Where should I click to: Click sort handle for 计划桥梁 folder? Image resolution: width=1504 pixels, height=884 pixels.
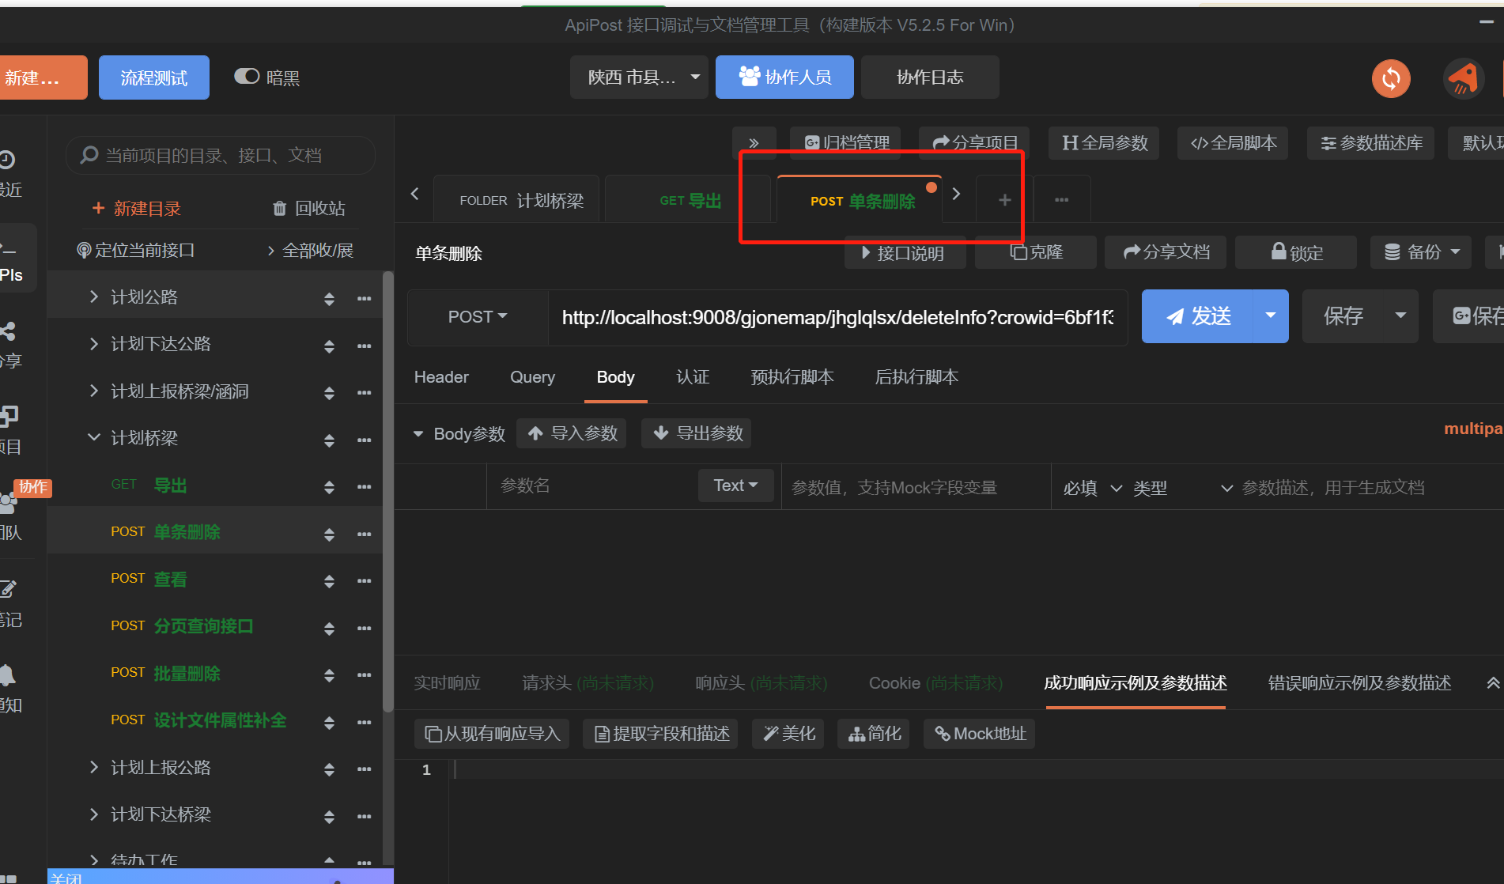click(x=329, y=440)
